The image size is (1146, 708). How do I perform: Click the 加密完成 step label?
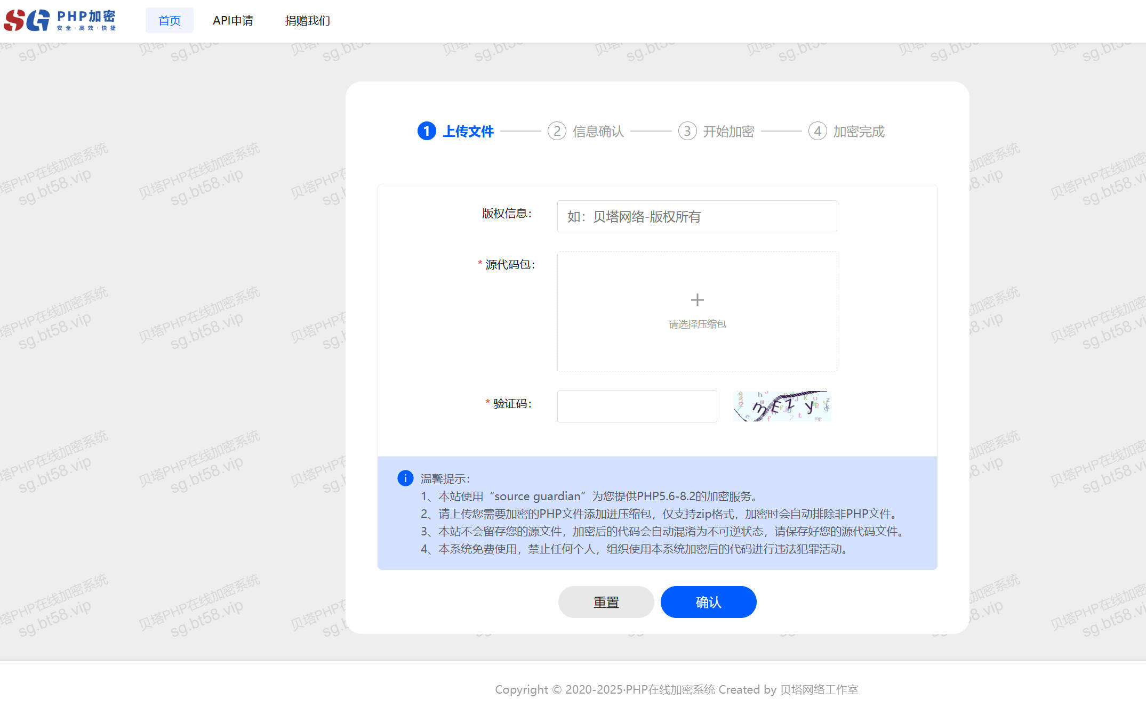pos(859,131)
